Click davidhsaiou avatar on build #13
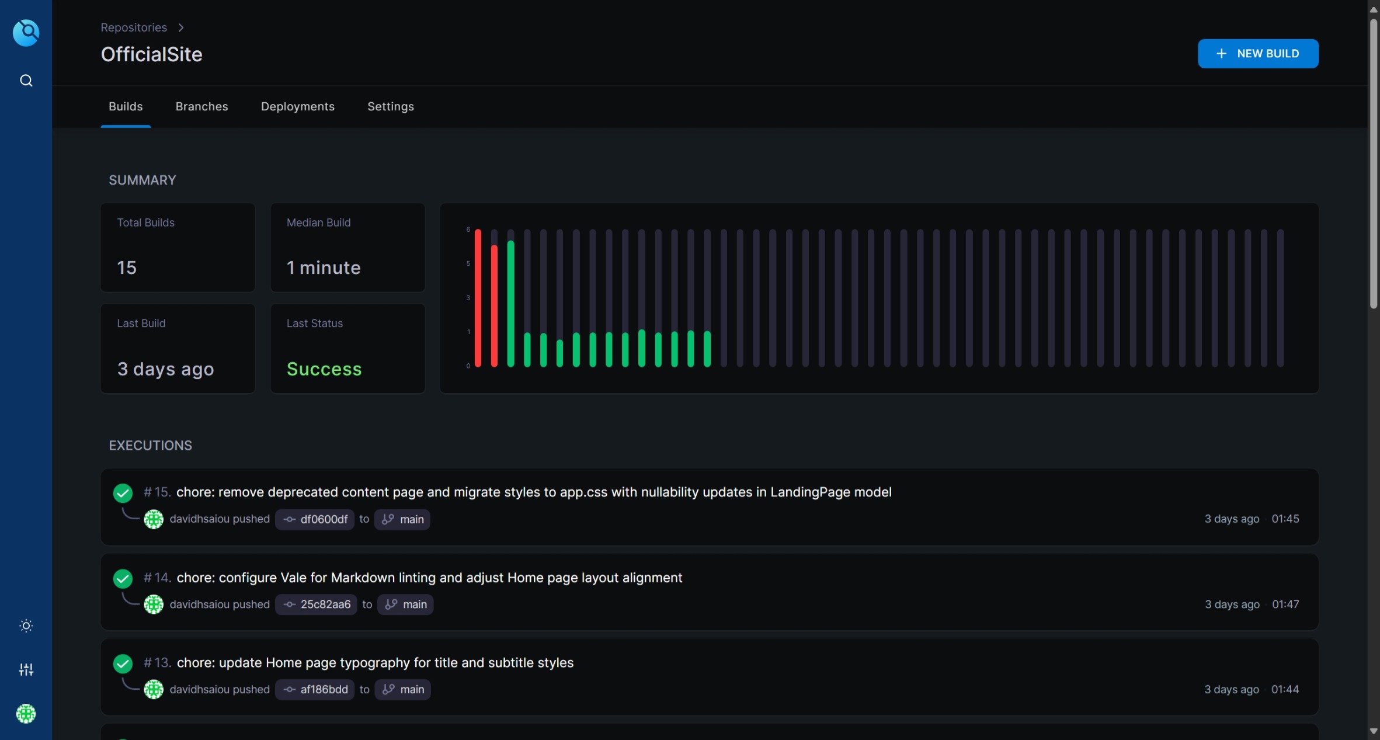Image resolution: width=1380 pixels, height=740 pixels. click(x=154, y=690)
